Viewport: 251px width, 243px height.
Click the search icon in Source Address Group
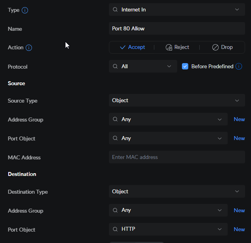click(115, 119)
